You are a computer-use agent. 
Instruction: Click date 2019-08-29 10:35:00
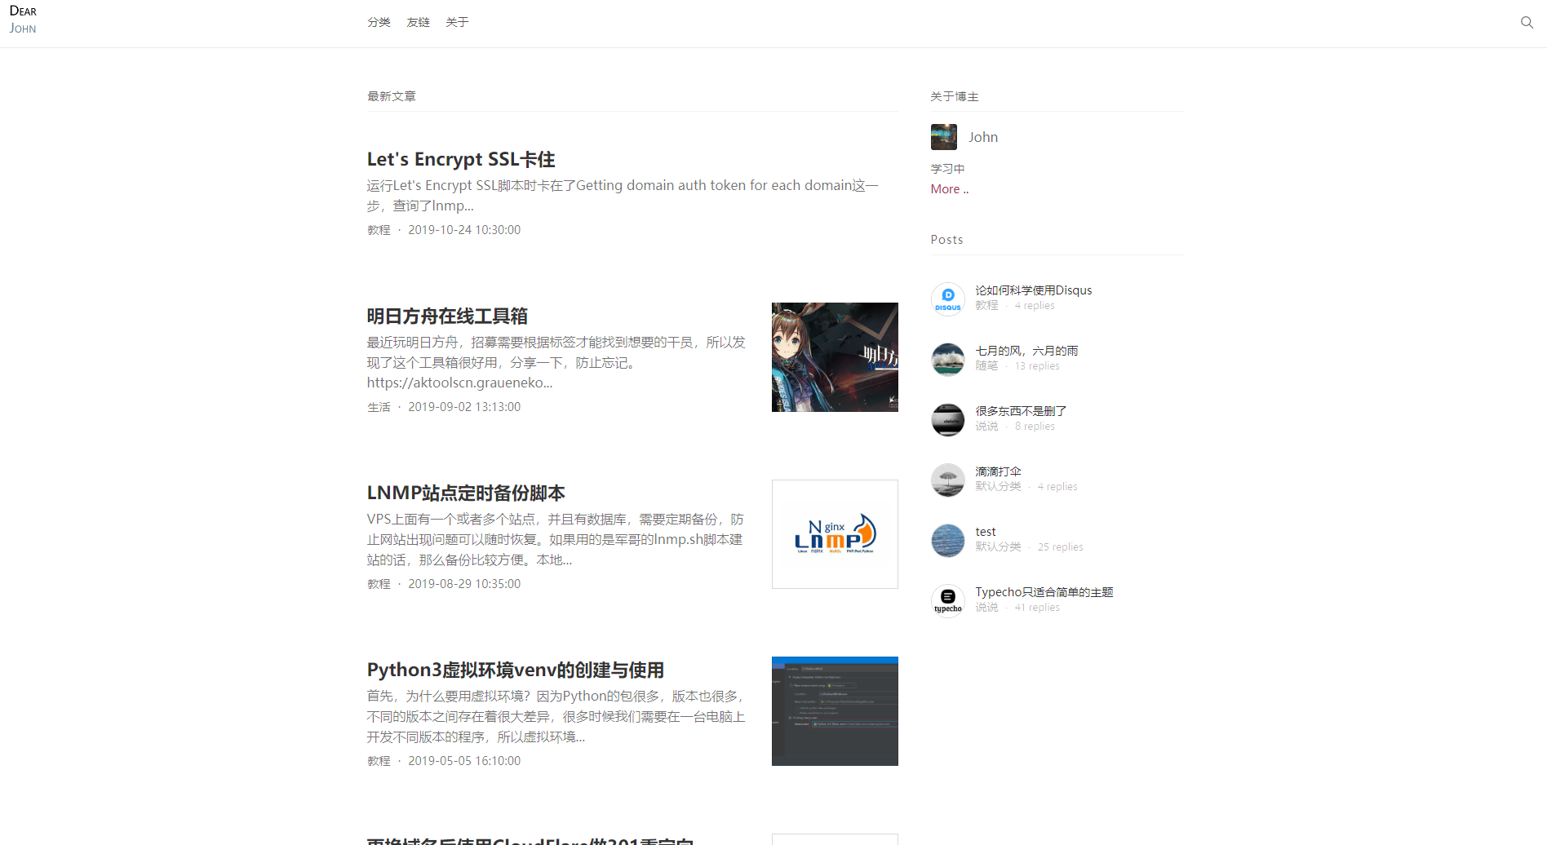pos(464,584)
